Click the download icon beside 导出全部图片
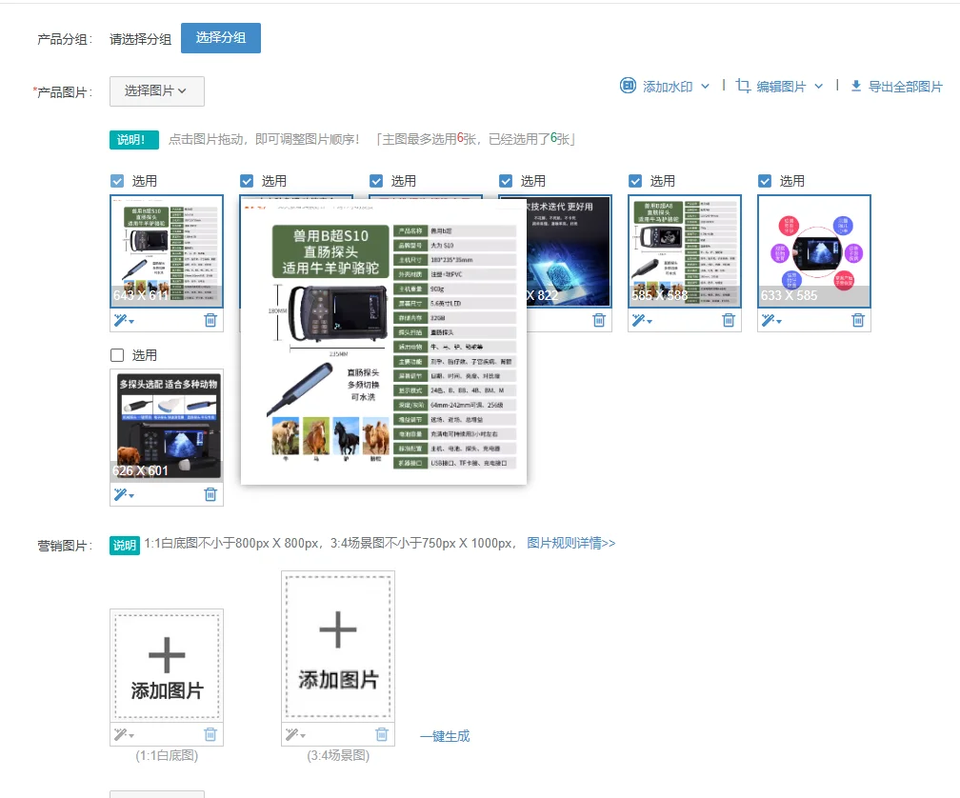The height and width of the screenshot is (798, 960). tap(856, 87)
